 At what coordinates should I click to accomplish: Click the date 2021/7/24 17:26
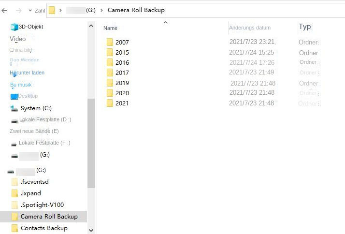tap(252, 62)
